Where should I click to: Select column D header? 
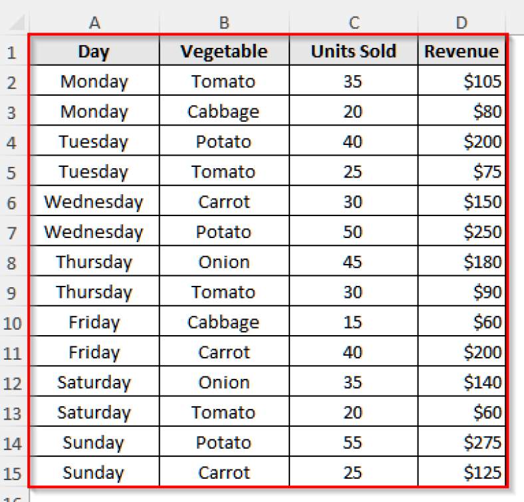(461, 23)
